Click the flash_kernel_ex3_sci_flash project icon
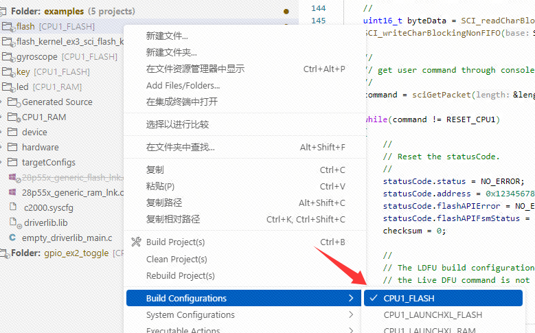The image size is (535, 333). (8, 42)
